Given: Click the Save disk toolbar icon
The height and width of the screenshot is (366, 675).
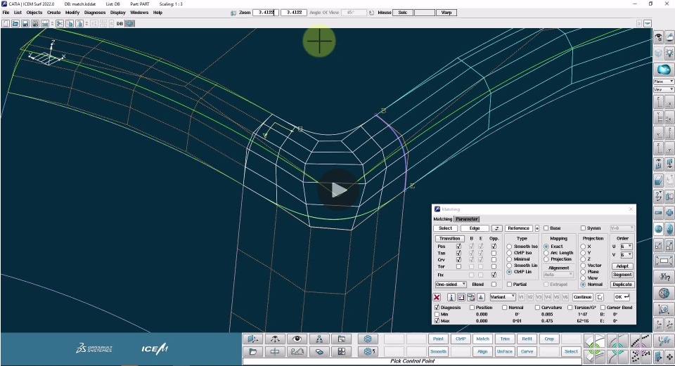Looking at the screenshot, I should (25, 24).
